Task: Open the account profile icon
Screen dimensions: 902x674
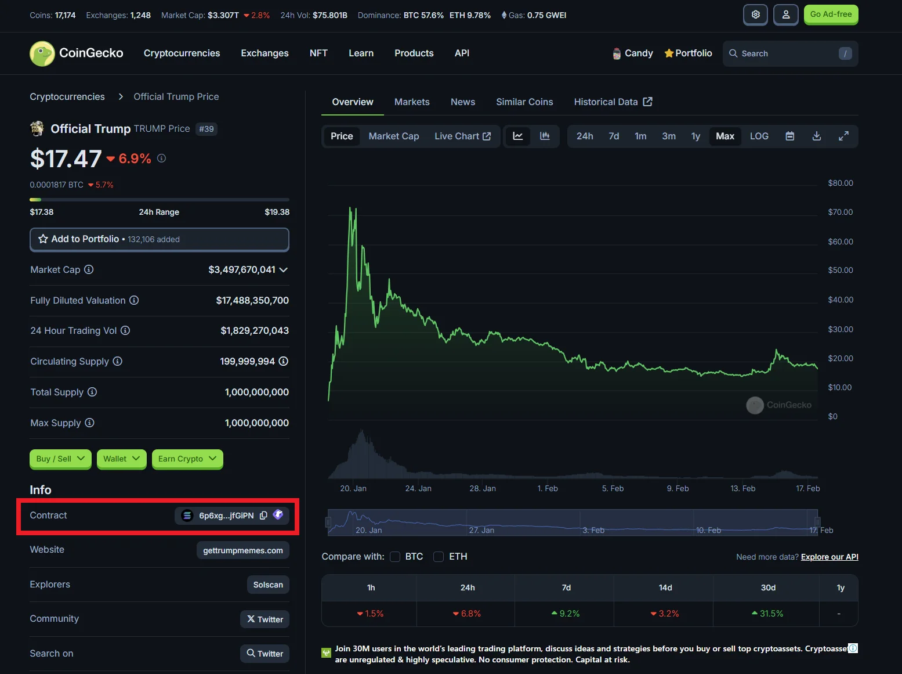Action: [x=786, y=15]
